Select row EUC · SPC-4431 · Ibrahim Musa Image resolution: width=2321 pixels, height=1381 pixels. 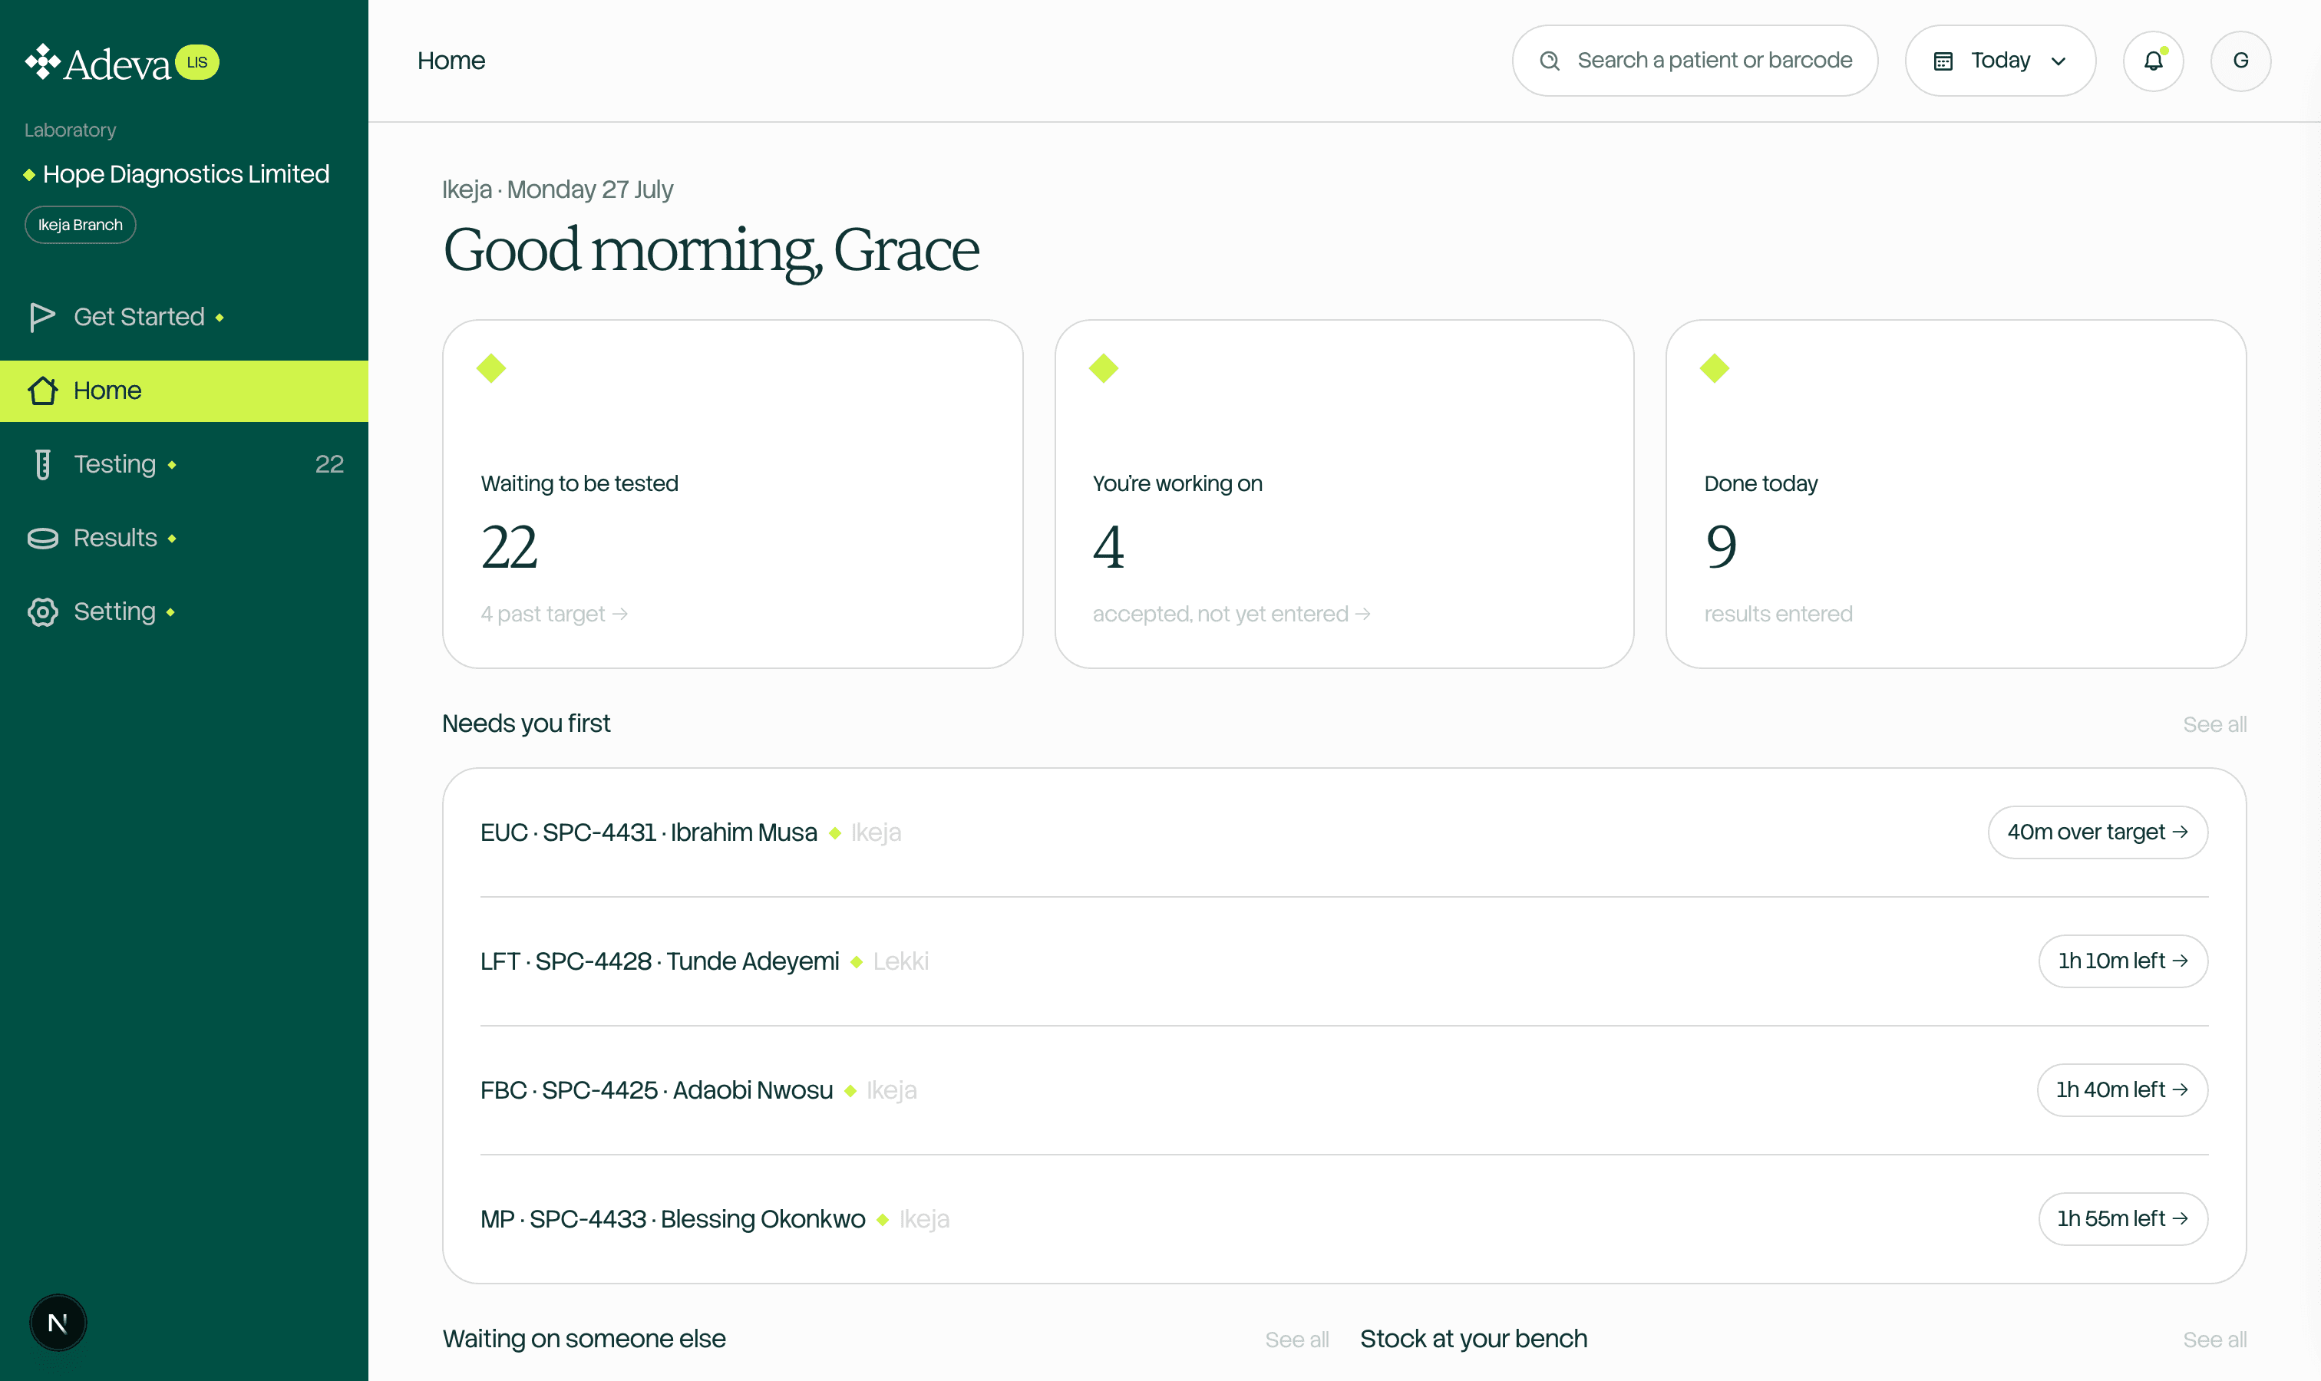(x=1345, y=832)
